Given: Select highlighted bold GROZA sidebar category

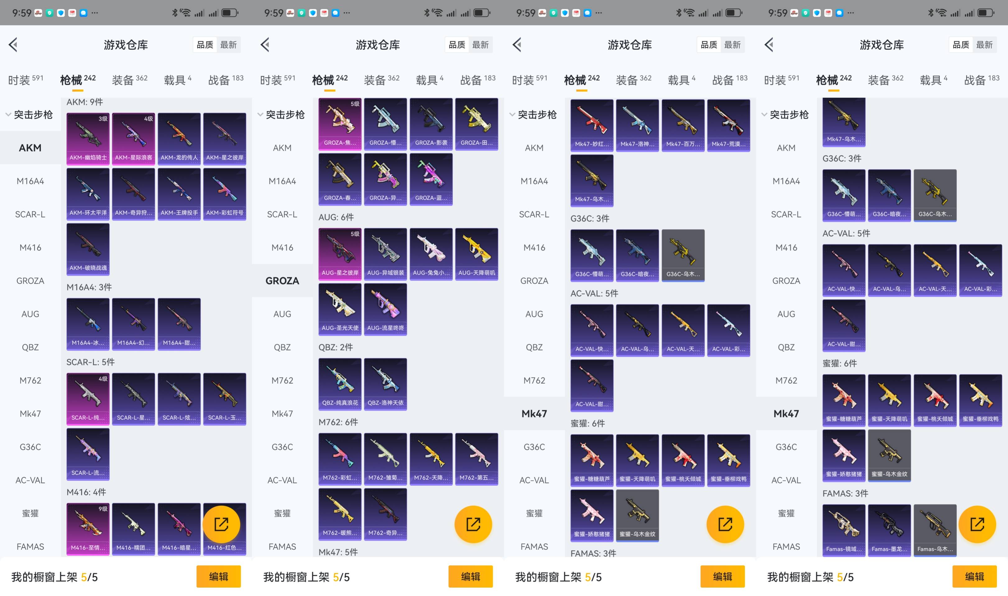Looking at the screenshot, I should tap(282, 281).
